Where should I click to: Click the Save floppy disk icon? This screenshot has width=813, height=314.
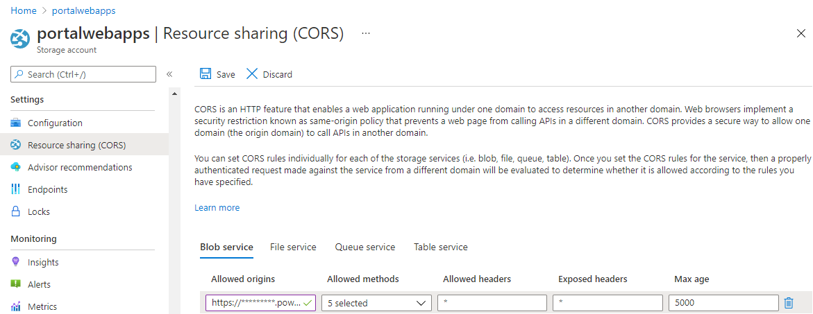[206, 74]
